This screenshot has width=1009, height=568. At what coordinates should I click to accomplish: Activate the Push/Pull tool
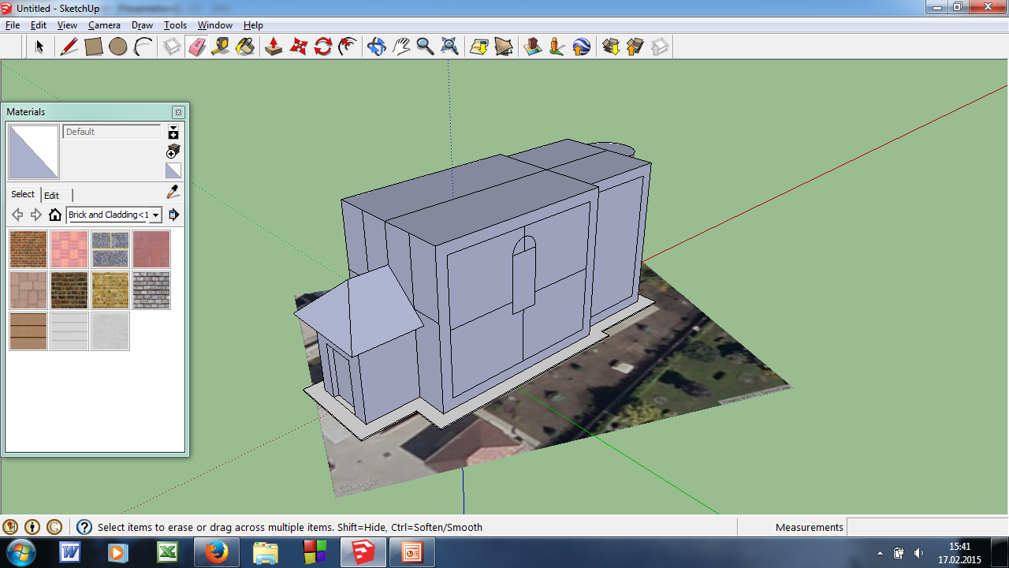coord(274,47)
